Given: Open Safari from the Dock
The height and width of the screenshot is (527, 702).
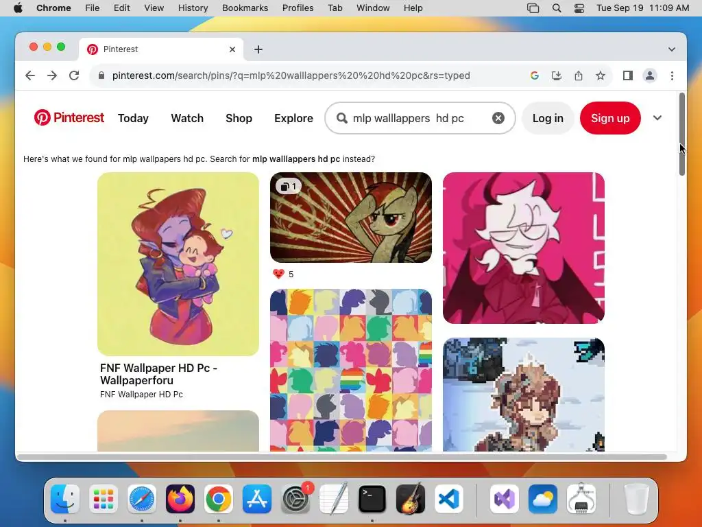Looking at the screenshot, I should pos(142,499).
